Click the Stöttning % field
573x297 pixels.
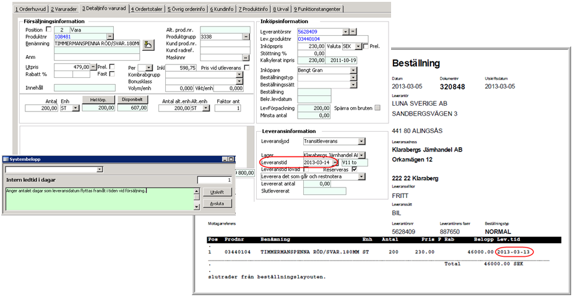(311, 53)
